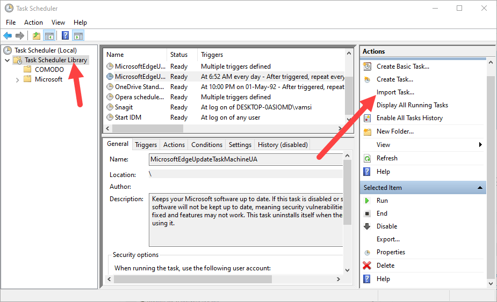497x302 pixels.
Task: Click inside the Description text box
Action: (x=246, y=220)
